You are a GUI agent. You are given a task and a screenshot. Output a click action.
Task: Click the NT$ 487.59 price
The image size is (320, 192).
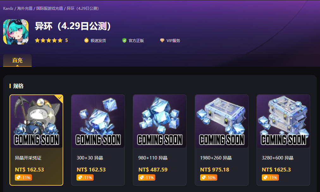tap(153, 170)
